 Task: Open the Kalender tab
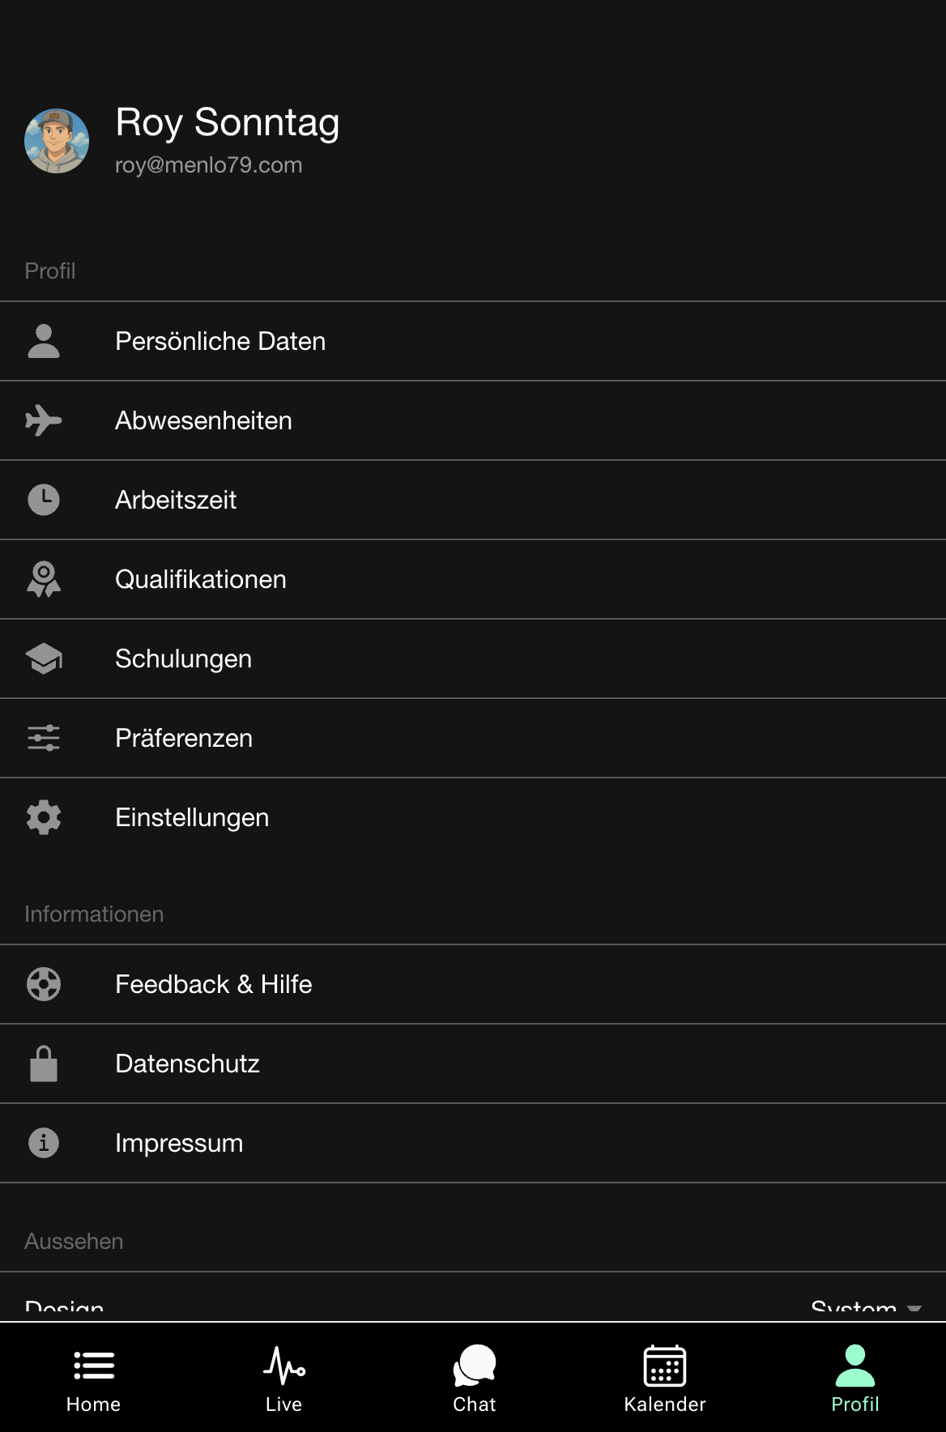(665, 1379)
